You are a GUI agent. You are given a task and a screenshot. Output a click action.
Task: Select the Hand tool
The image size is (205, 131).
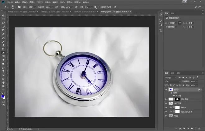[3, 82]
